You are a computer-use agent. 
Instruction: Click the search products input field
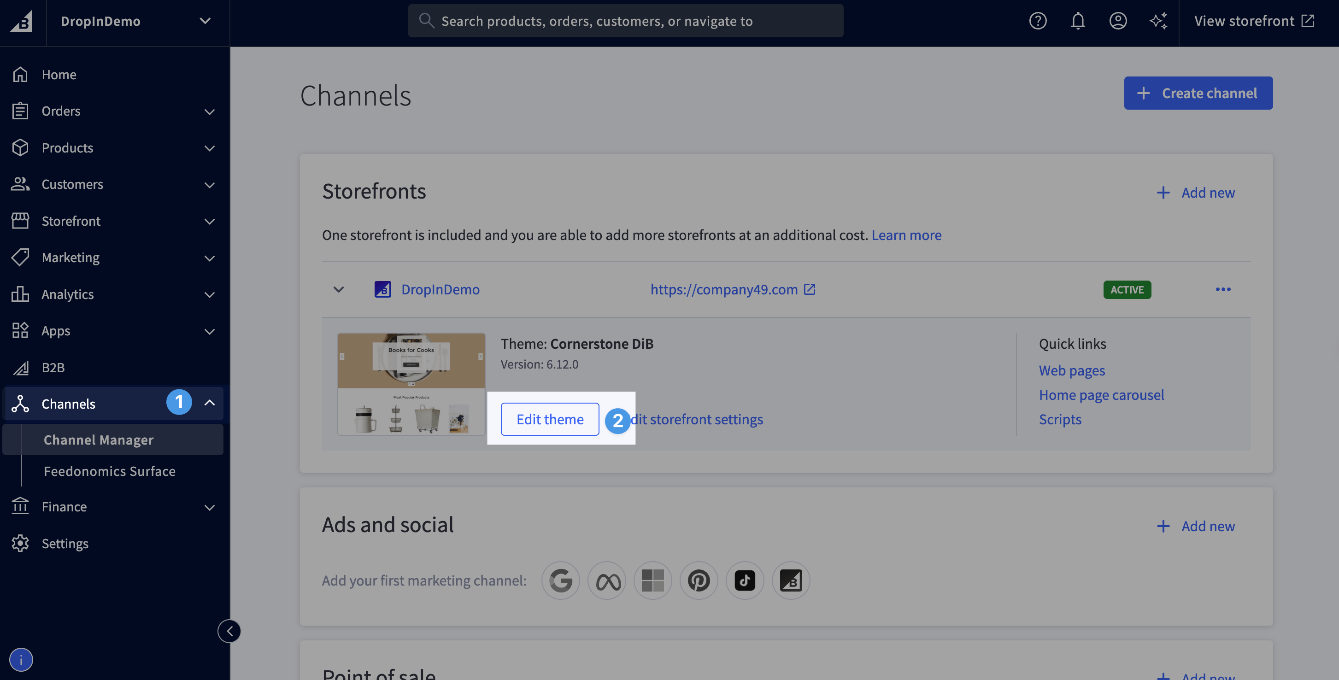point(626,21)
